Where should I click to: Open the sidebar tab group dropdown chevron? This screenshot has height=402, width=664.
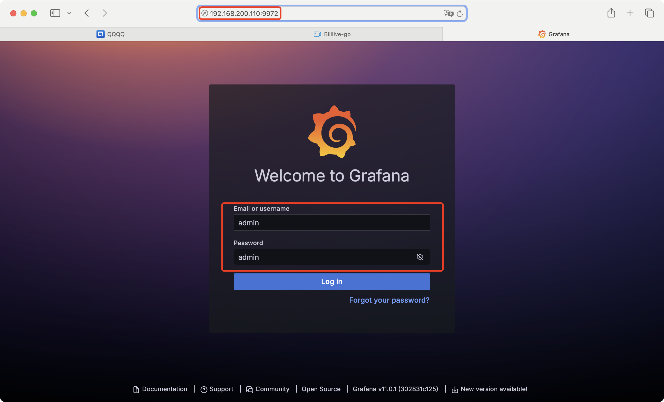(69, 13)
